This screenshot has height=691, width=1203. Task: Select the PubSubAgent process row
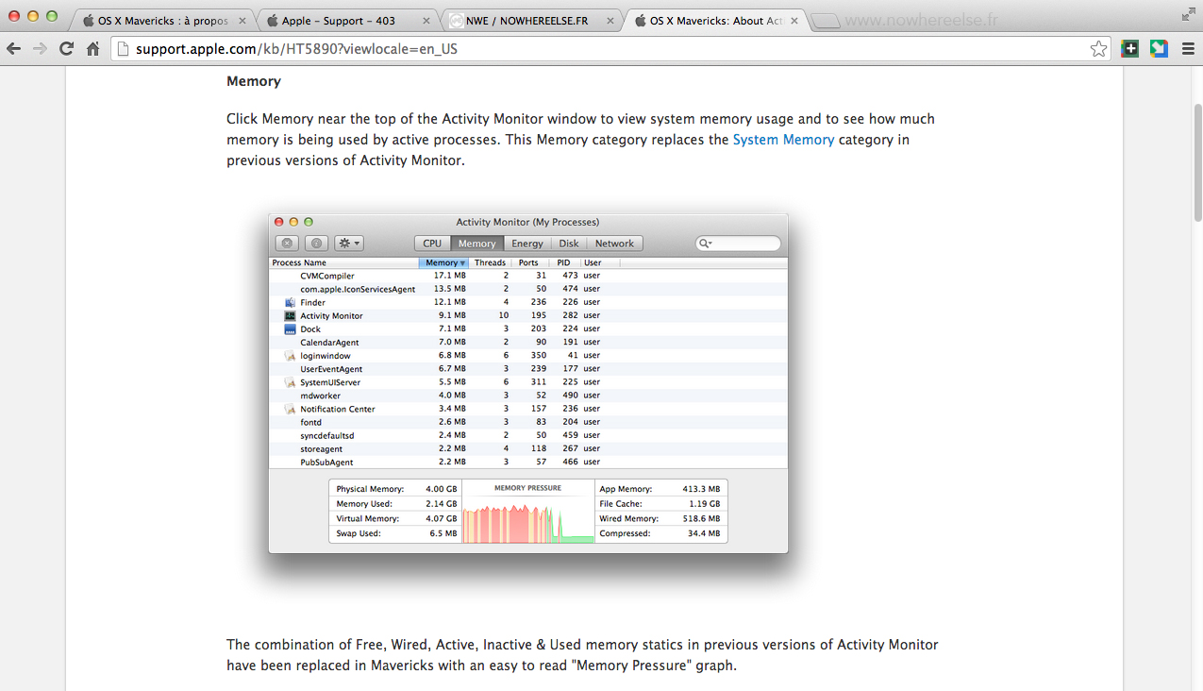(x=528, y=462)
